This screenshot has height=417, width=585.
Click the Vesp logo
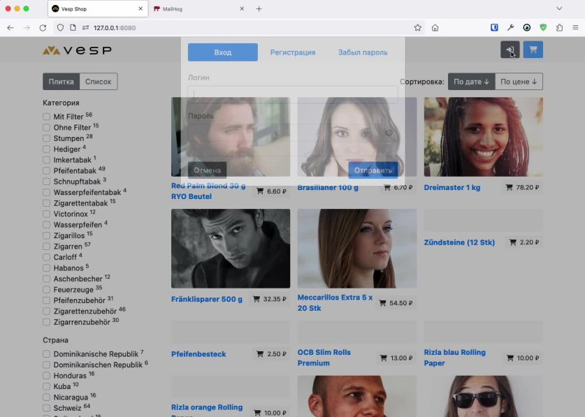77,50
